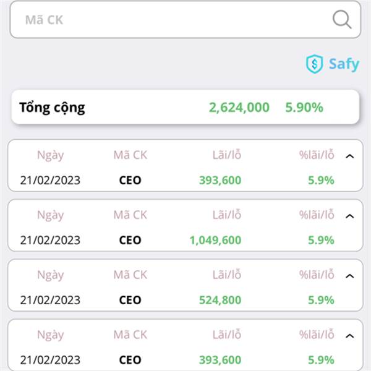The height and width of the screenshot is (371, 371).
Task: Tap the 5.9% value in third card
Action: 321,300
